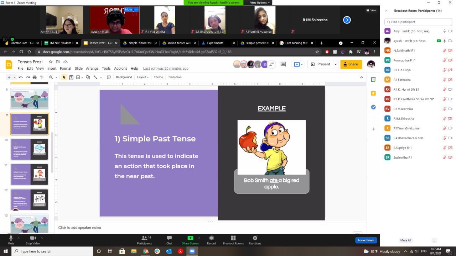Mute microphone in Zoom controls
This screenshot has width=456, height=256.
point(11,240)
